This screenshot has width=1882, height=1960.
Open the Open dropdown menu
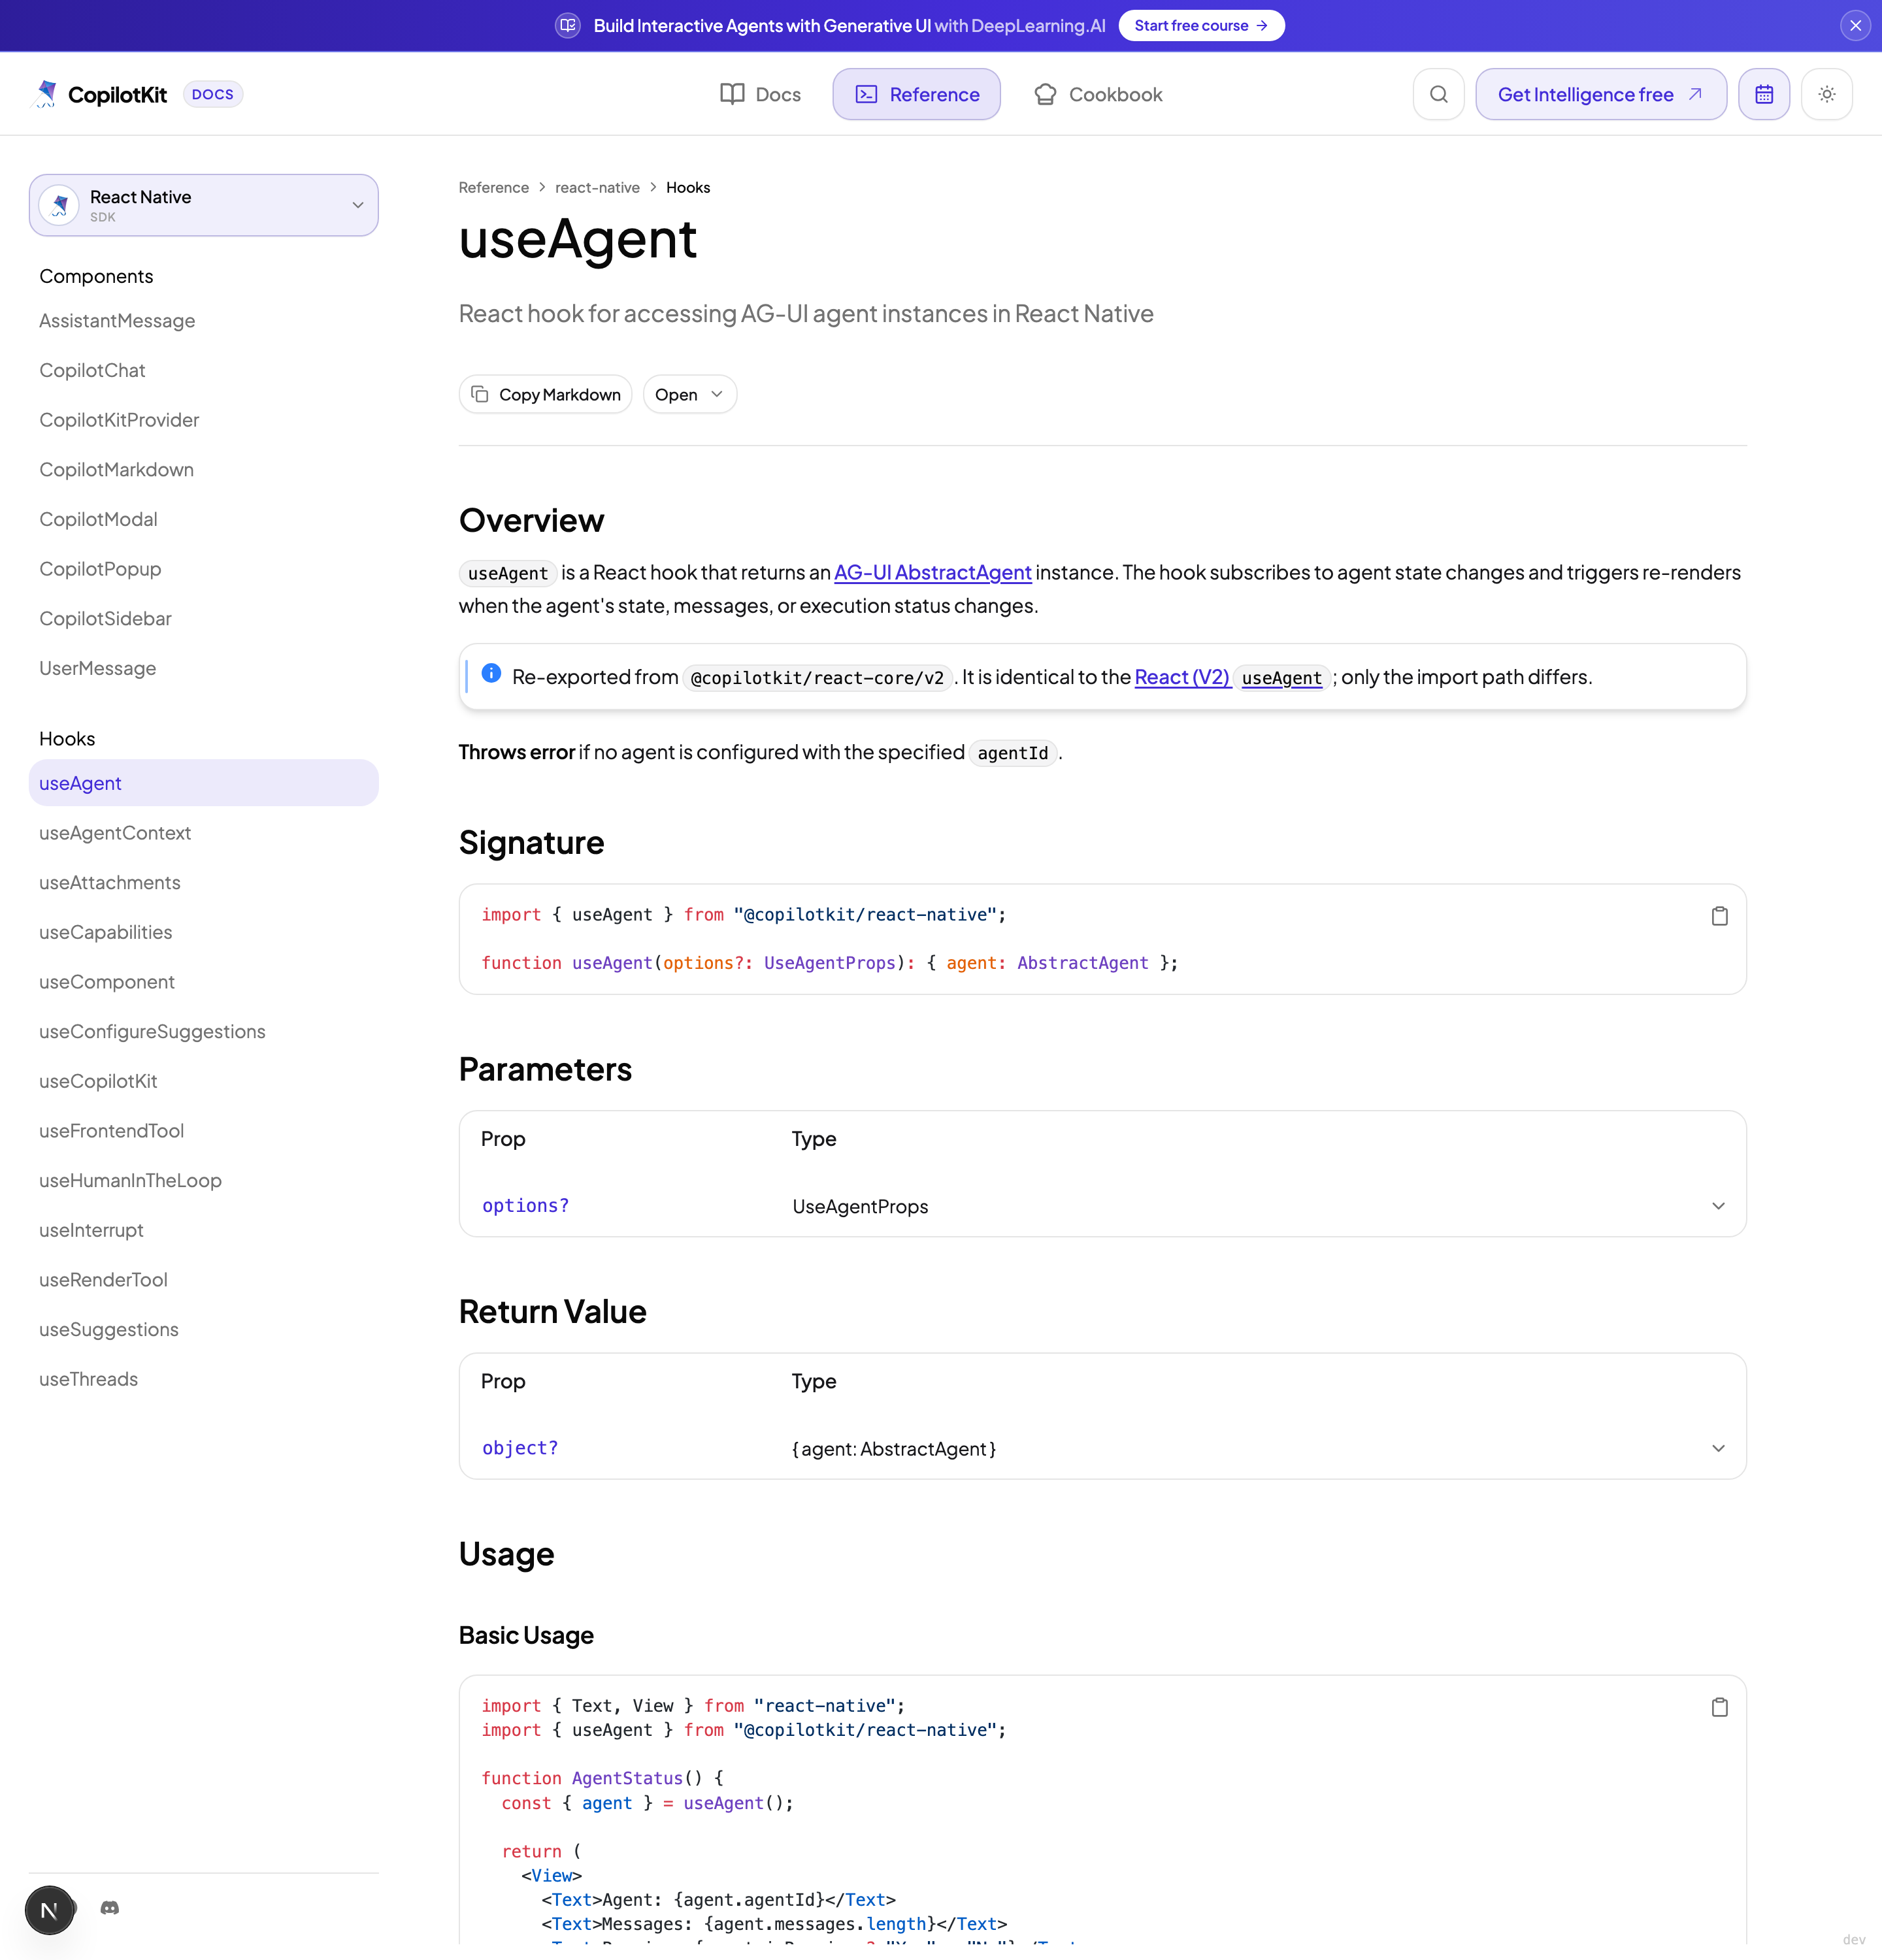click(x=689, y=395)
